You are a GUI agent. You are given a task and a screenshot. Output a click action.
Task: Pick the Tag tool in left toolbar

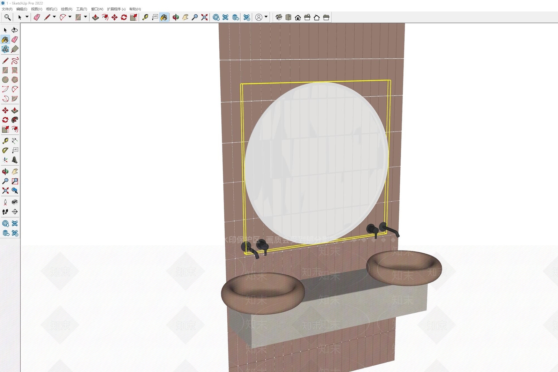click(x=15, y=49)
